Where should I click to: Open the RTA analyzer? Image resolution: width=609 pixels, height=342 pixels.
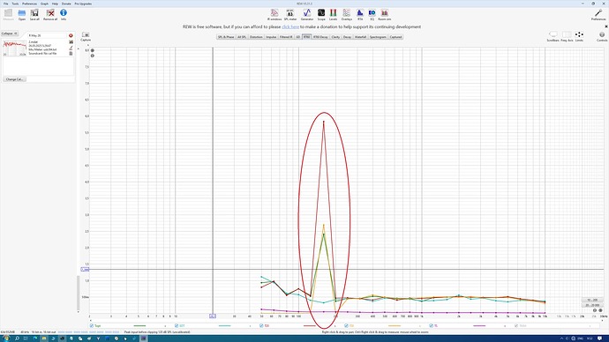pyautogui.click(x=360, y=15)
